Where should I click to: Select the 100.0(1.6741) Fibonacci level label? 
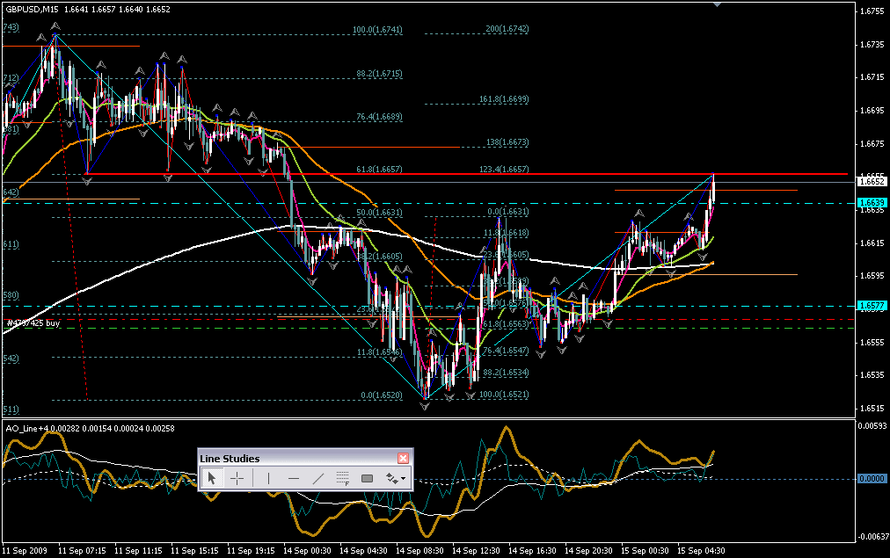click(x=377, y=29)
